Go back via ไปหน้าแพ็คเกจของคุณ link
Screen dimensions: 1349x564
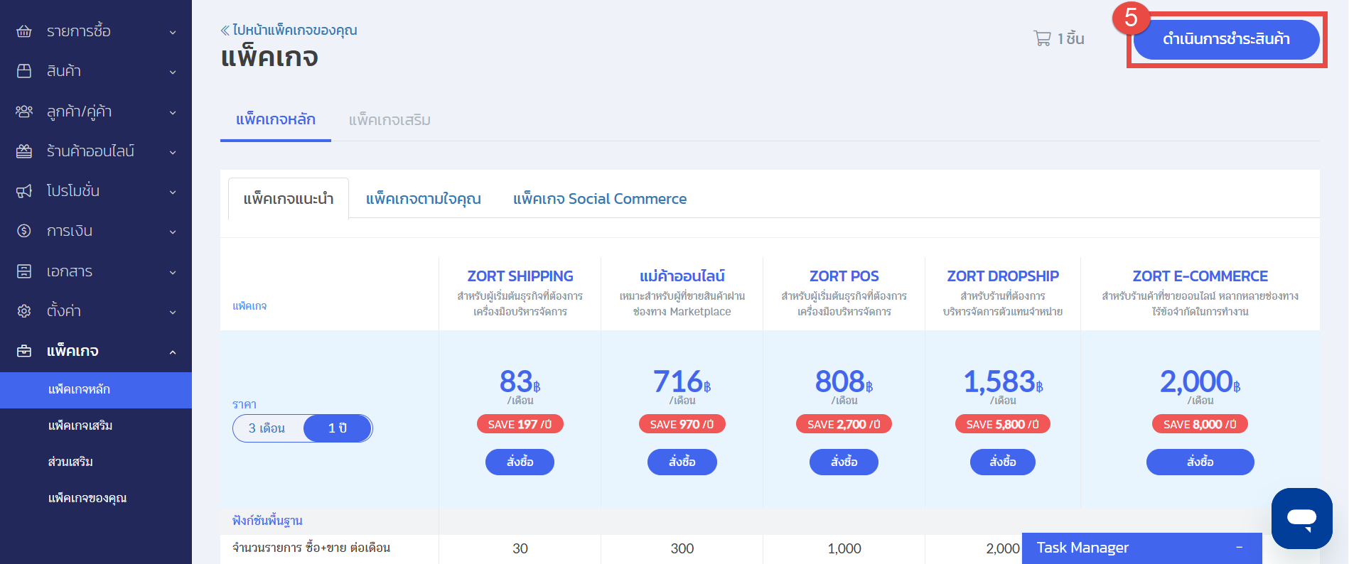(289, 30)
